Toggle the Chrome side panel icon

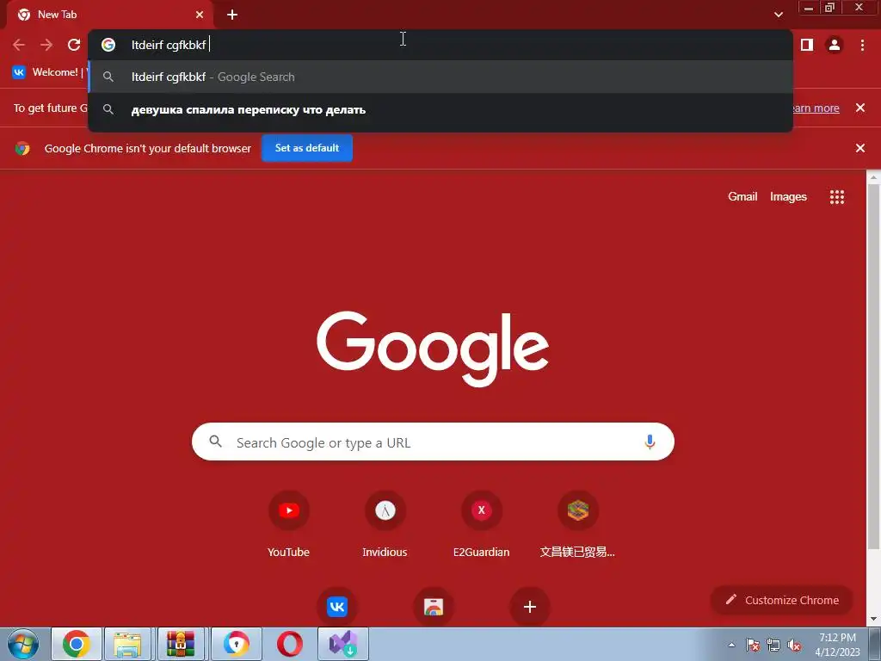pyautogui.click(x=807, y=45)
